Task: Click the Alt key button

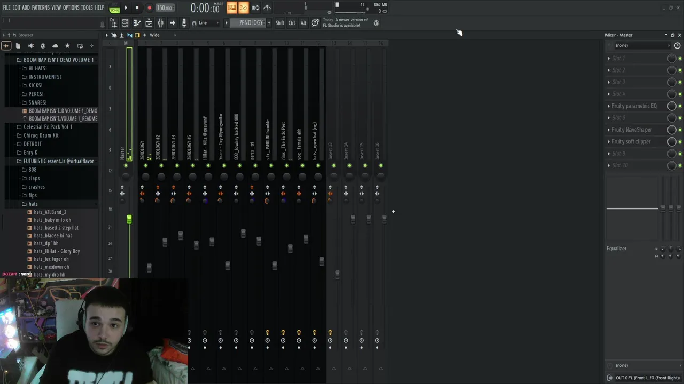Action: point(304,23)
